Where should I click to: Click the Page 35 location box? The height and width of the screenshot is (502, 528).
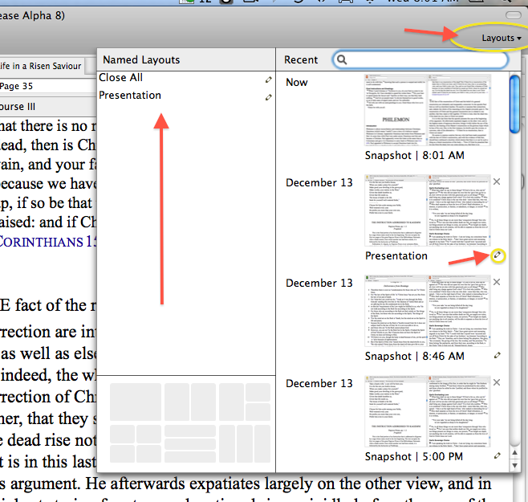point(48,86)
